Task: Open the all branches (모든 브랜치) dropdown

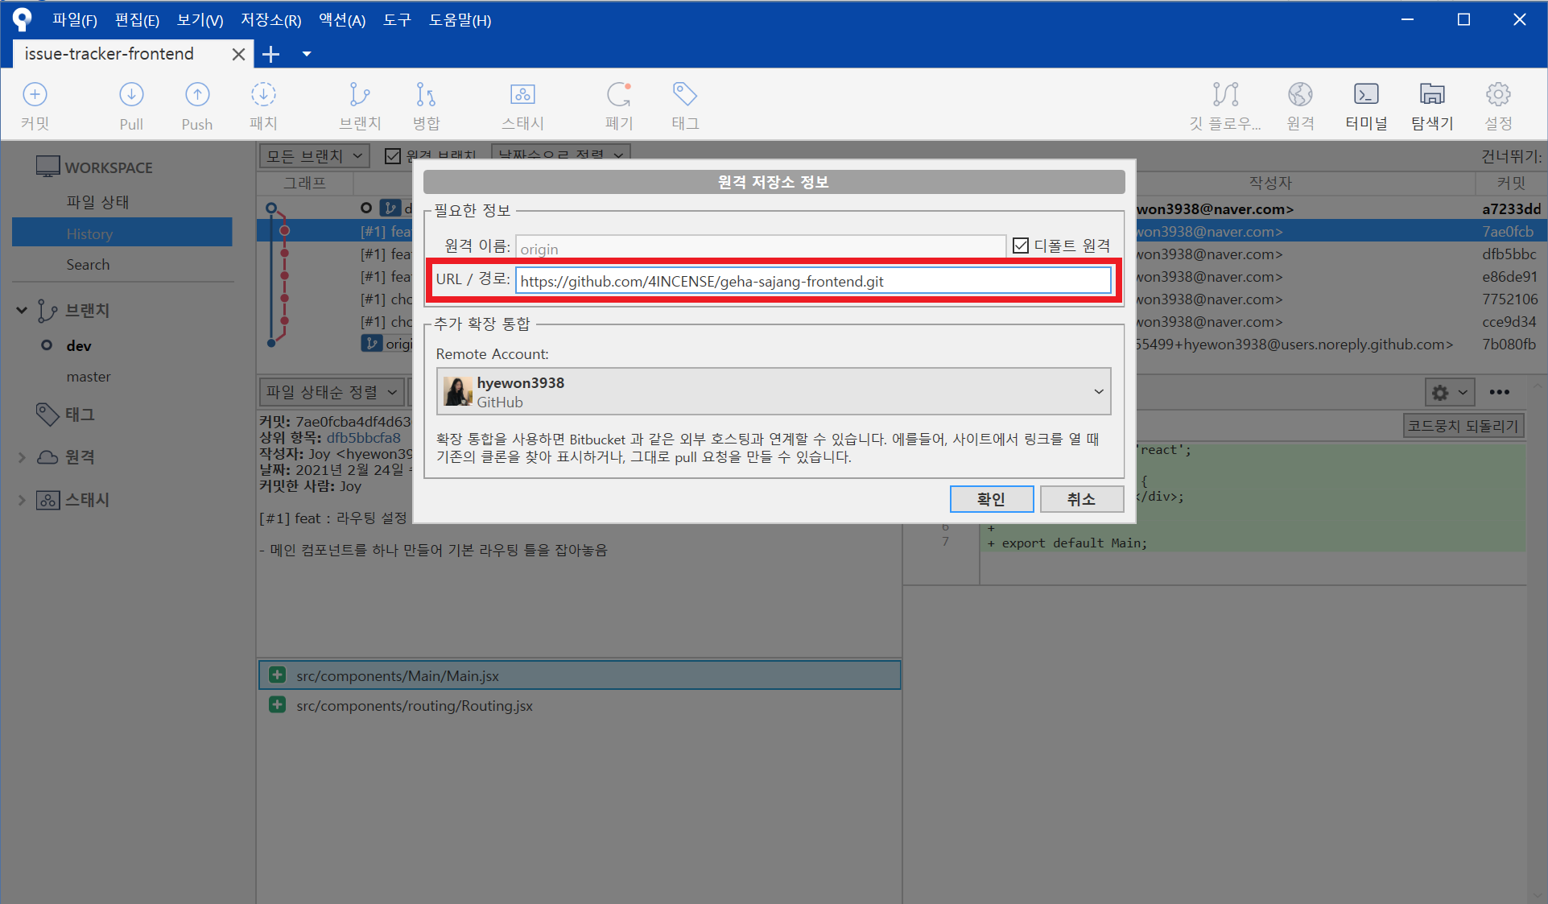Action: tap(314, 155)
